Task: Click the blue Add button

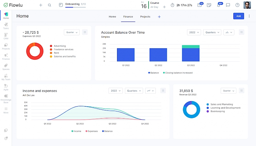Action: 238,16
